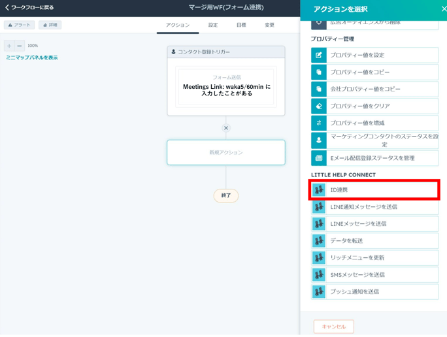Click the キャンセル button

tap(333, 327)
